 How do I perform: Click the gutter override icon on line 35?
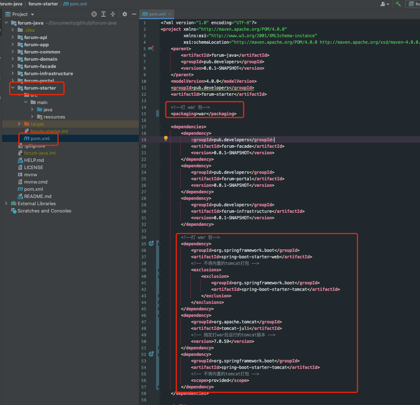click(151, 244)
